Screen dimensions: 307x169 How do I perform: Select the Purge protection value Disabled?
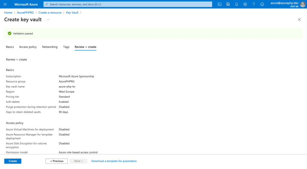coord(64,107)
